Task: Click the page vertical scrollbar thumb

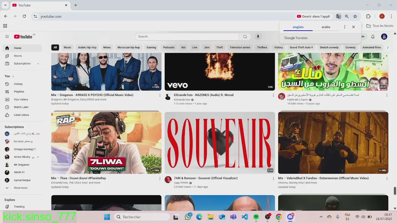Action: pyautogui.click(x=395, y=191)
